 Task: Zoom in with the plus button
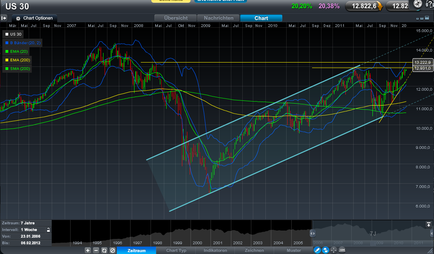click(x=88, y=250)
